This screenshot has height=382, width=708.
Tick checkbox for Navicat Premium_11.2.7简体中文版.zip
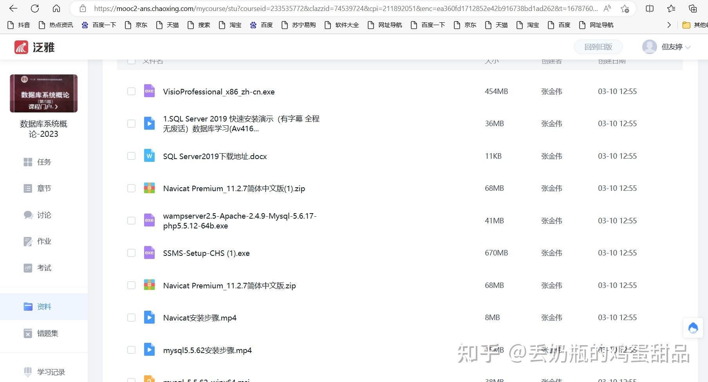(x=131, y=285)
